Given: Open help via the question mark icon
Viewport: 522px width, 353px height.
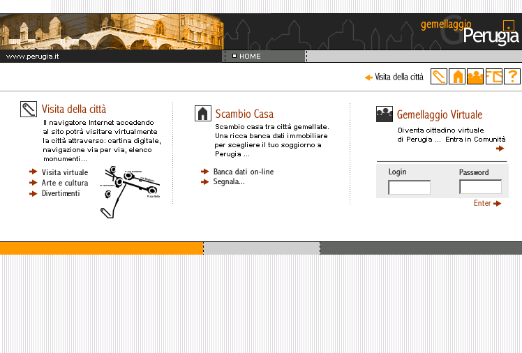Looking at the screenshot, I should 512,77.
